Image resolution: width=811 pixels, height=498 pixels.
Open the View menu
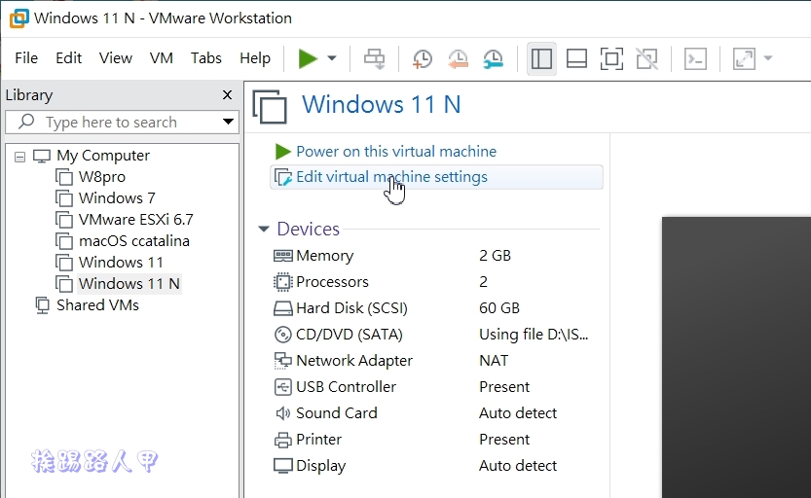[116, 57]
